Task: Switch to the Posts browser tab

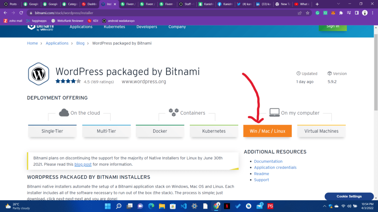Action: [x=11, y=4]
